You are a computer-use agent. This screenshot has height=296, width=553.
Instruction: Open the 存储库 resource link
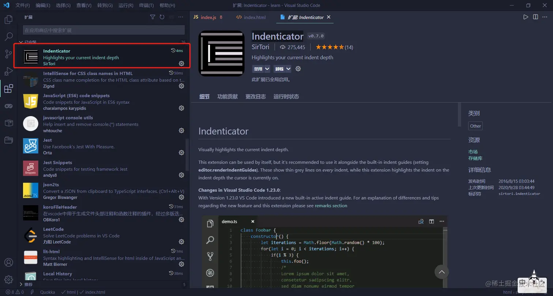(475, 158)
